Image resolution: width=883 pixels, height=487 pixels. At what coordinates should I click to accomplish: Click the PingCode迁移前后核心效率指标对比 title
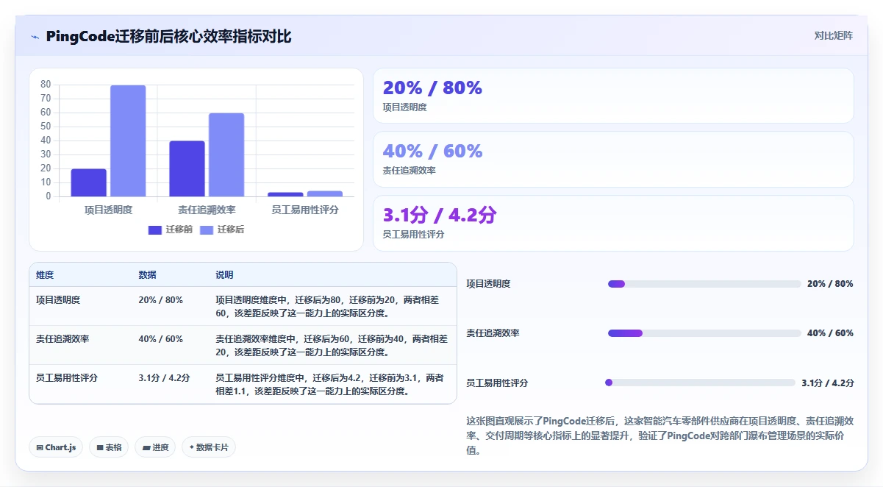point(168,37)
